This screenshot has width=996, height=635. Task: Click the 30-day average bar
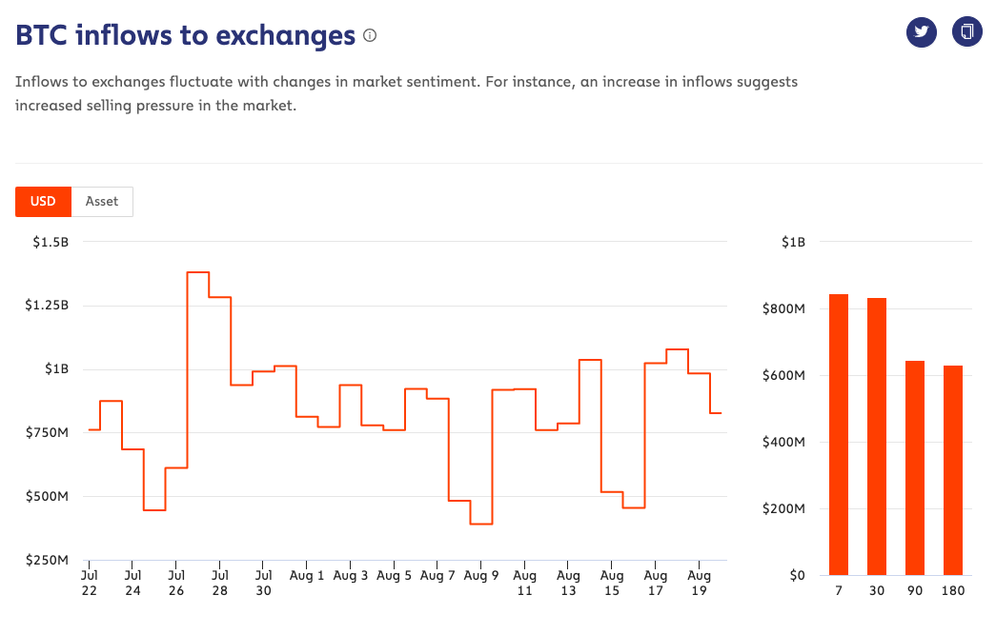click(x=877, y=436)
